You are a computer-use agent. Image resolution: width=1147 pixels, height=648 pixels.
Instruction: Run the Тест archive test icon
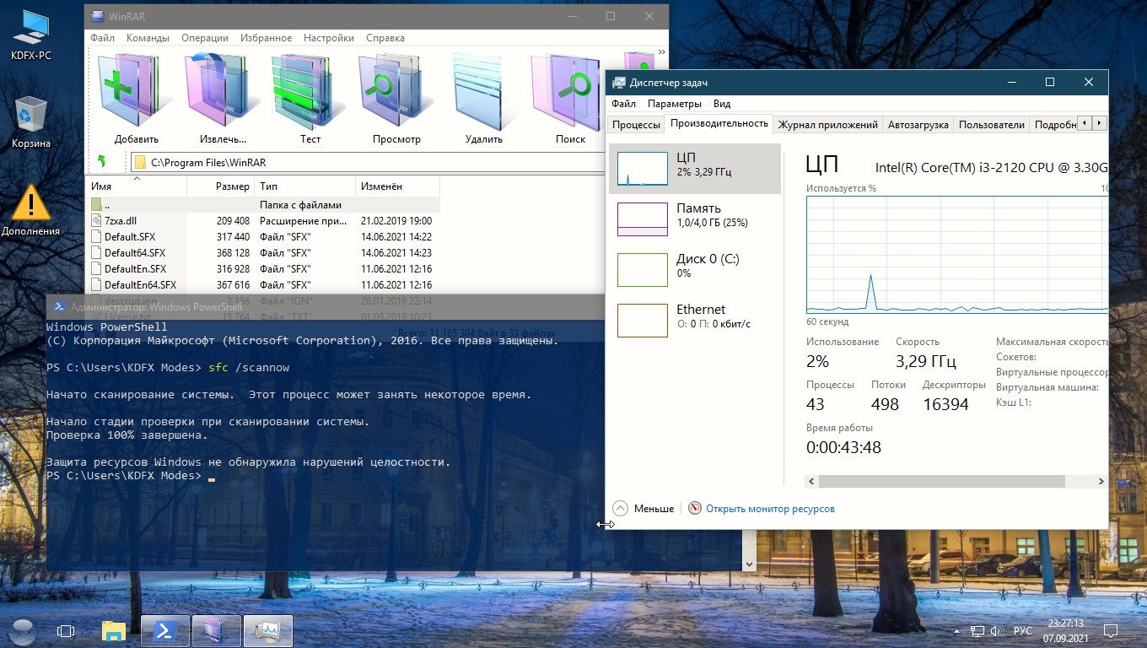coord(310,98)
